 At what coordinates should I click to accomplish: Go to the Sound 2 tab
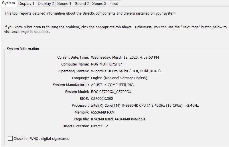tap(82, 3)
